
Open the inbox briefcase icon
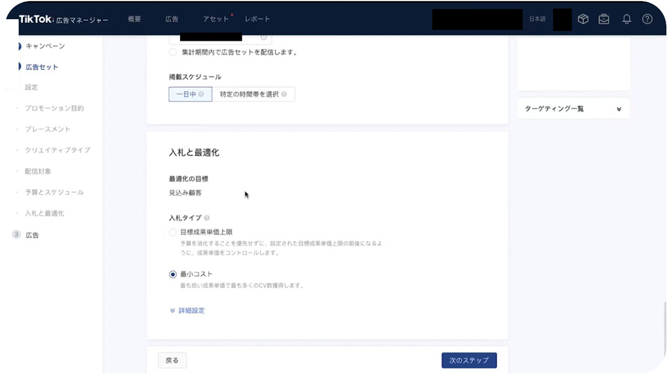(x=605, y=19)
